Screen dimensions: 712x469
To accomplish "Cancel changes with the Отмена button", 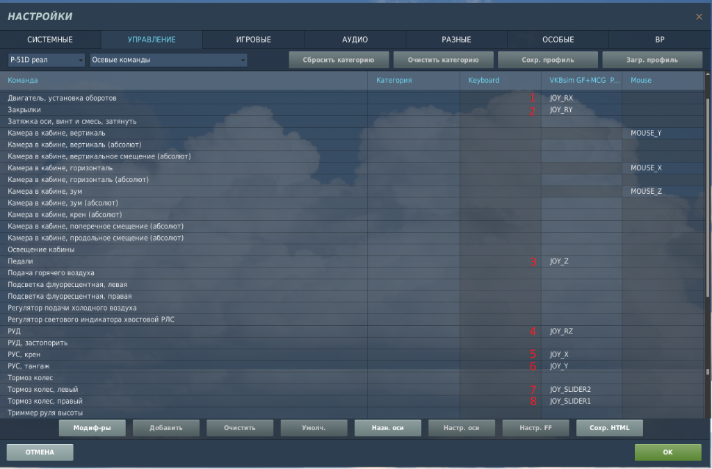I will 40,452.
